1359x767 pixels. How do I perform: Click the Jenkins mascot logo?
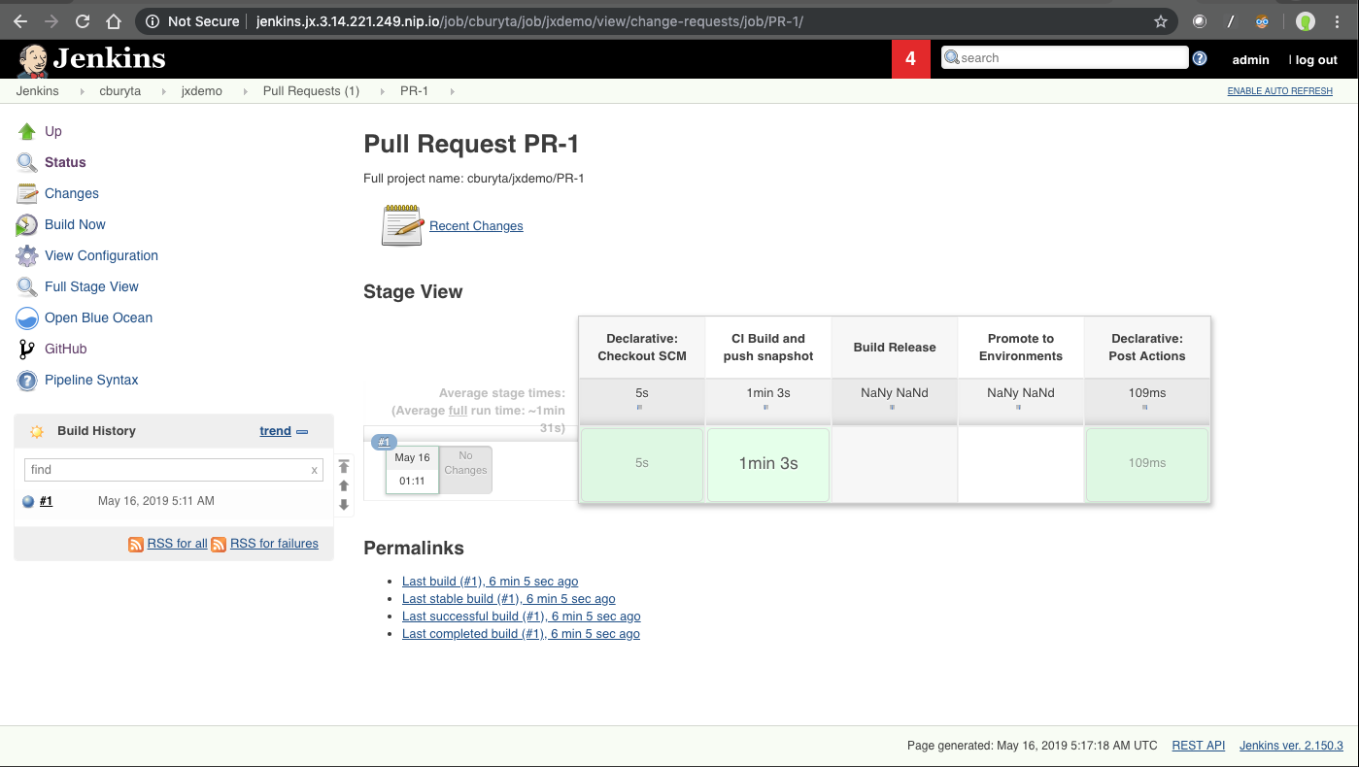point(33,58)
